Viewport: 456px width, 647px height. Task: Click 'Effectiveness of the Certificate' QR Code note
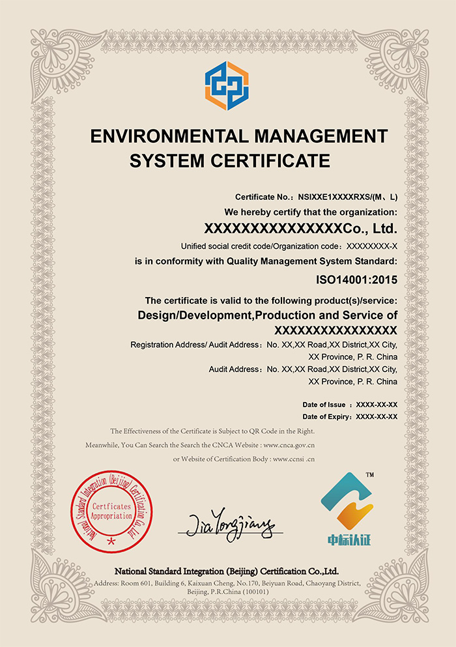[212, 431]
